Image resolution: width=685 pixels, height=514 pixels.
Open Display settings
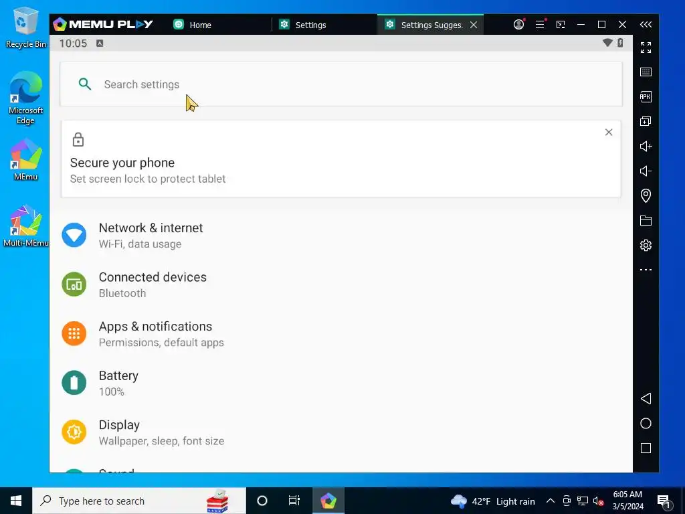(x=341, y=432)
